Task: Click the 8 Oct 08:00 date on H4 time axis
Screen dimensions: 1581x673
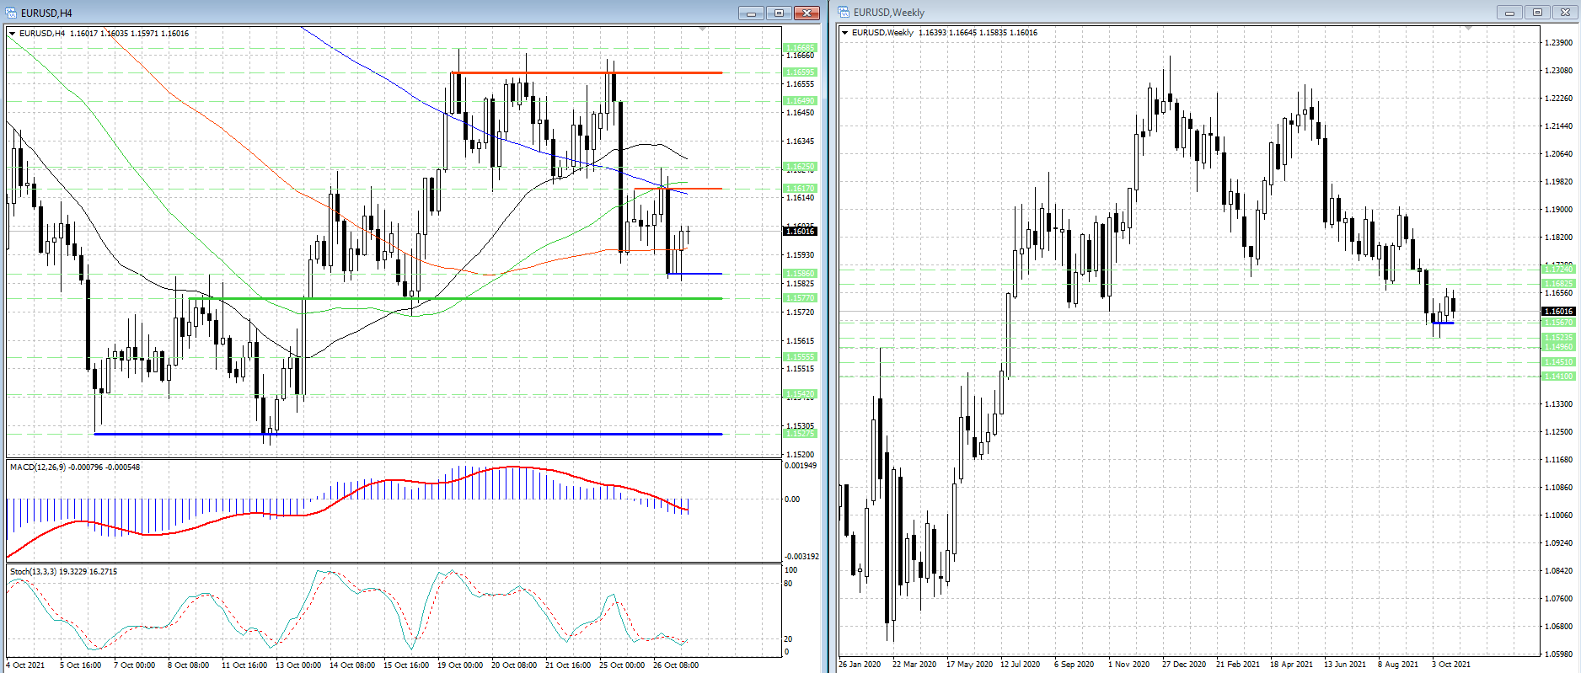Action: (188, 665)
